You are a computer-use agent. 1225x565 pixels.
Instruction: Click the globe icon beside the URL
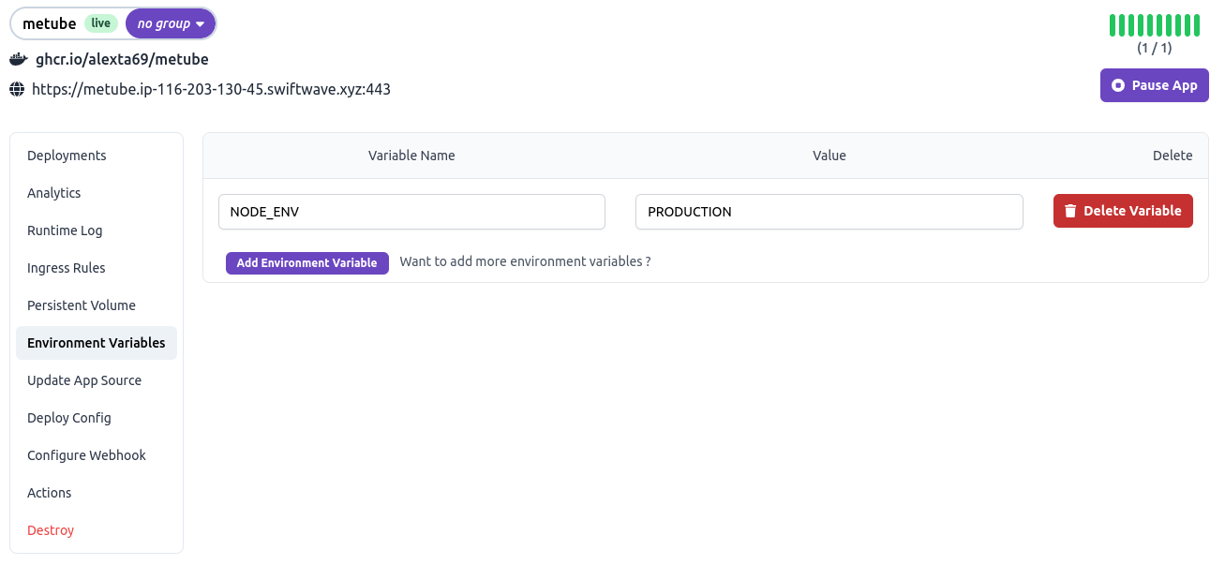click(x=17, y=90)
